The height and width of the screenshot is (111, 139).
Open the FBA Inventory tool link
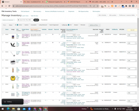coord(37,11)
